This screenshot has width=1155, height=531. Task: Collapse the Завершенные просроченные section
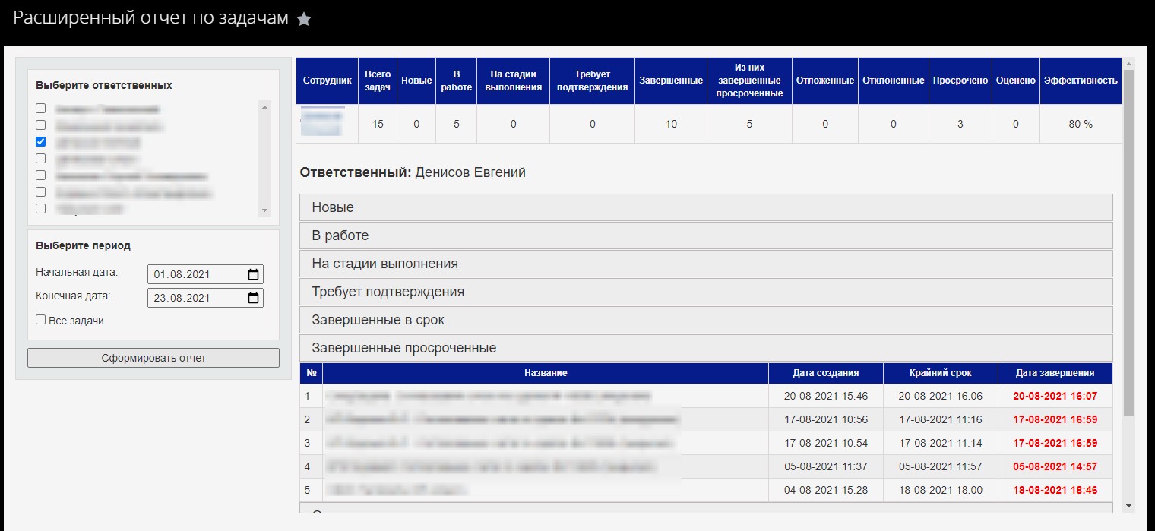(x=705, y=348)
